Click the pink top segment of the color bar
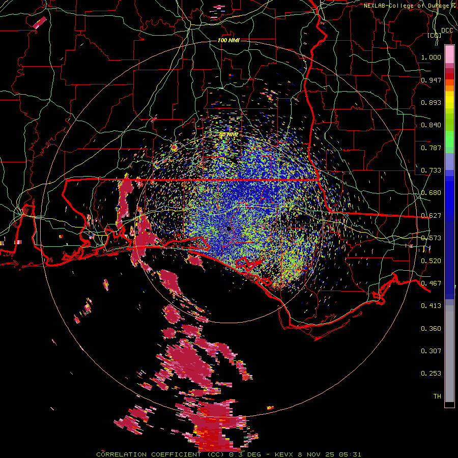Viewport: 458px width, 458px height. pyautogui.click(x=449, y=54)
